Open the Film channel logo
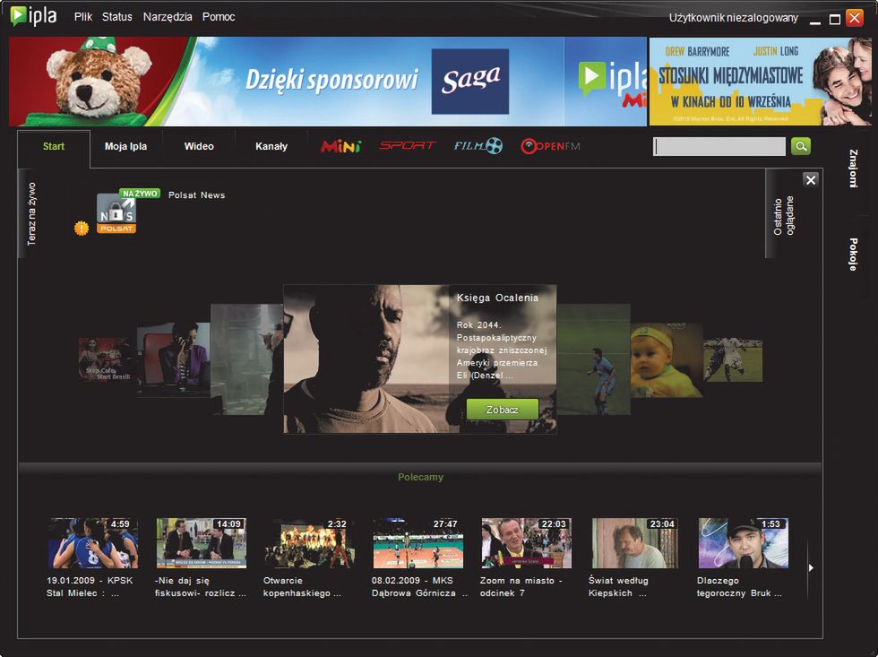 click(478, 146)
